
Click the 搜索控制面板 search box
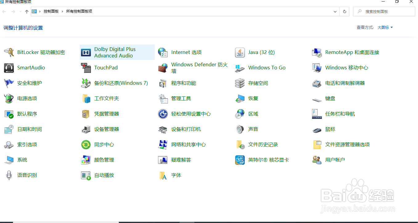click(384, 12)
